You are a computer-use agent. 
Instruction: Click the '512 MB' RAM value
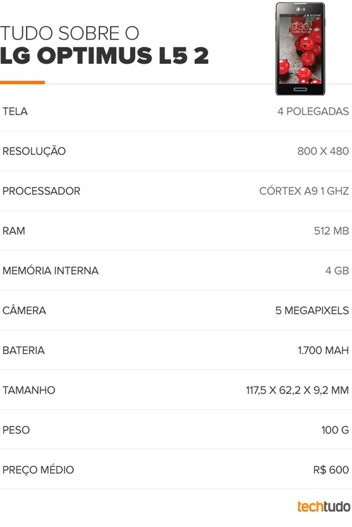click(331, 231)
